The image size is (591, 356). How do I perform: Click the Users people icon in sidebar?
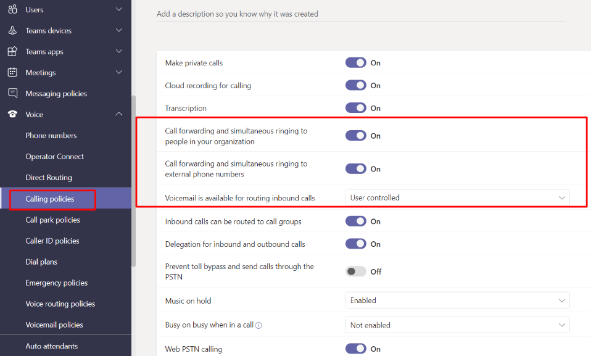pos(12,9)
